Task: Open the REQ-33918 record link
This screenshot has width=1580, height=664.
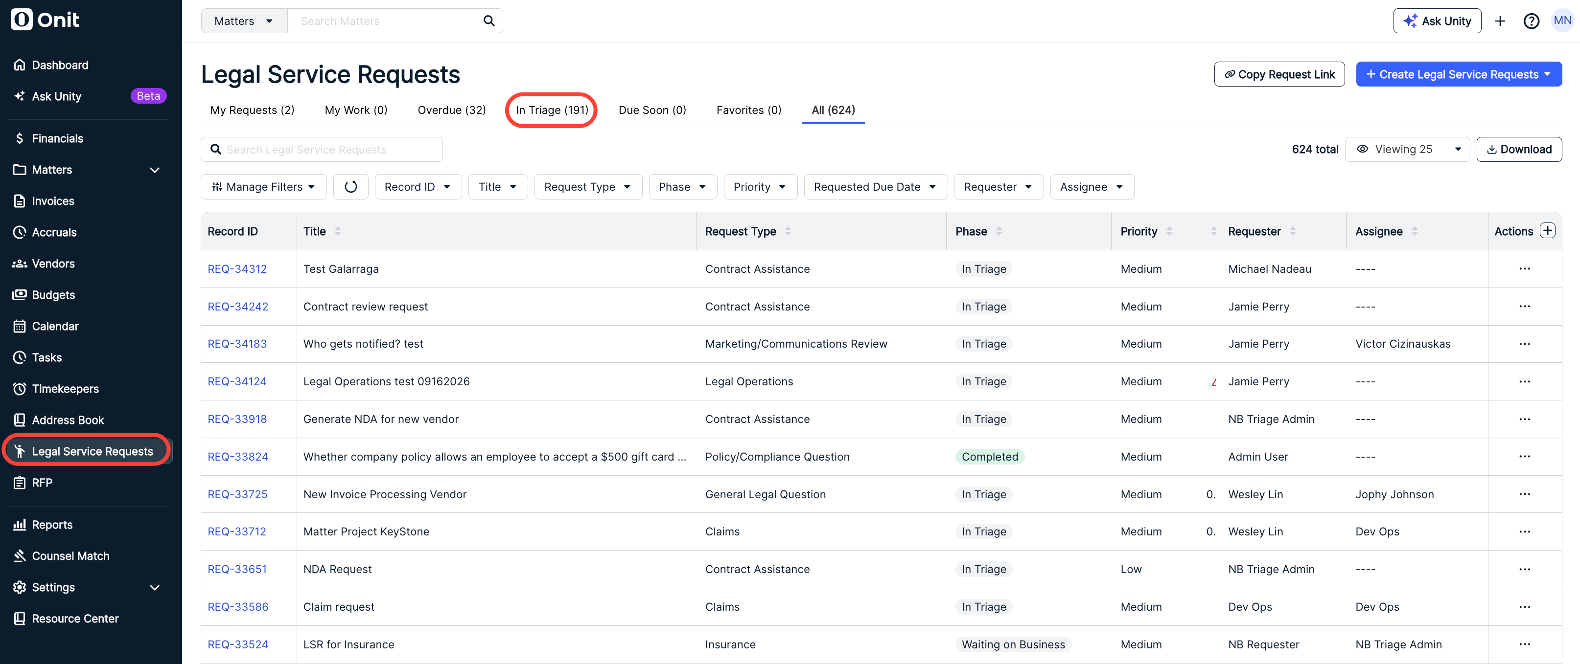Action: click(237, 419)
